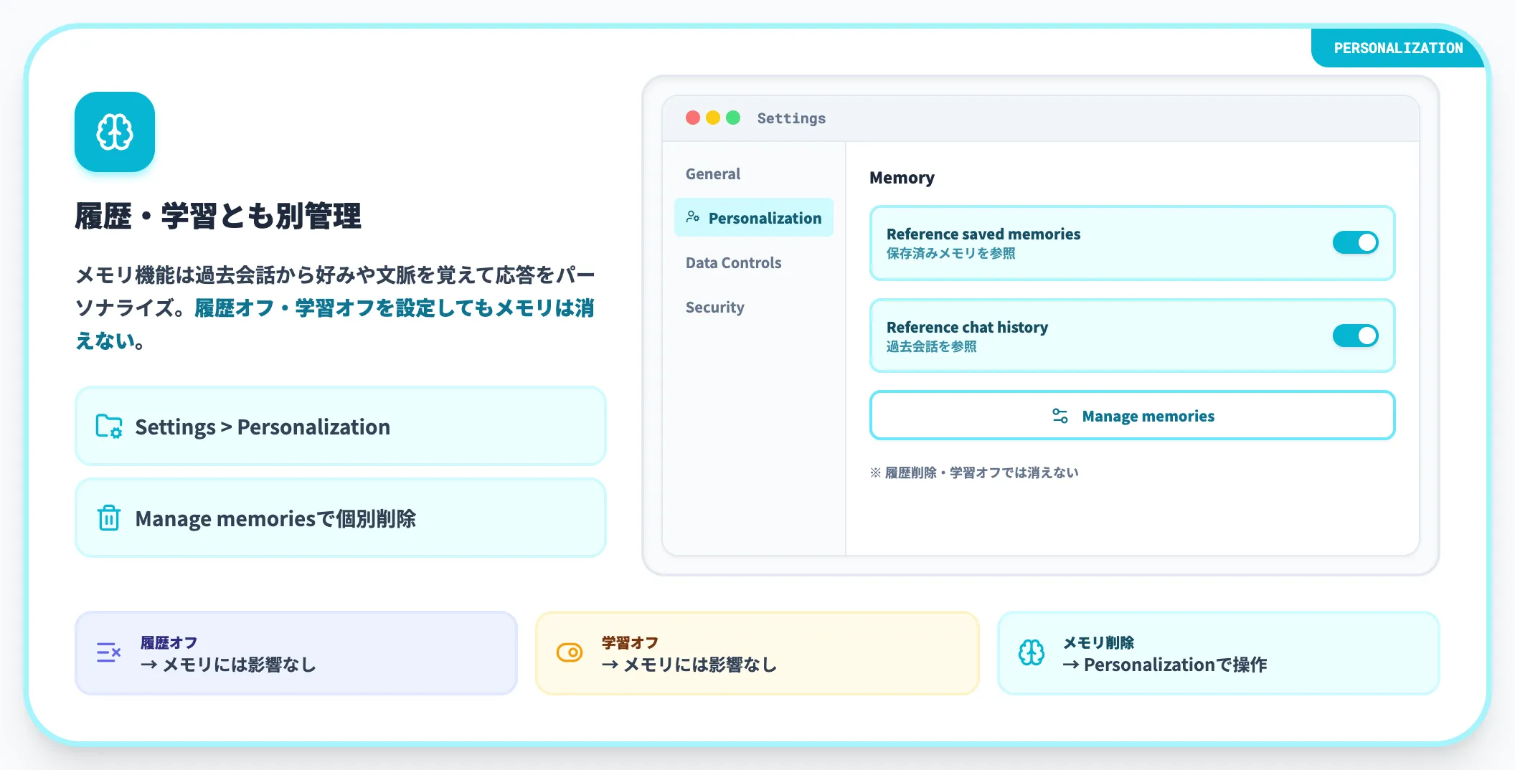1515x770 pixels.
Task: Disable the Reference chat history switch
Action: [1355, 336]
